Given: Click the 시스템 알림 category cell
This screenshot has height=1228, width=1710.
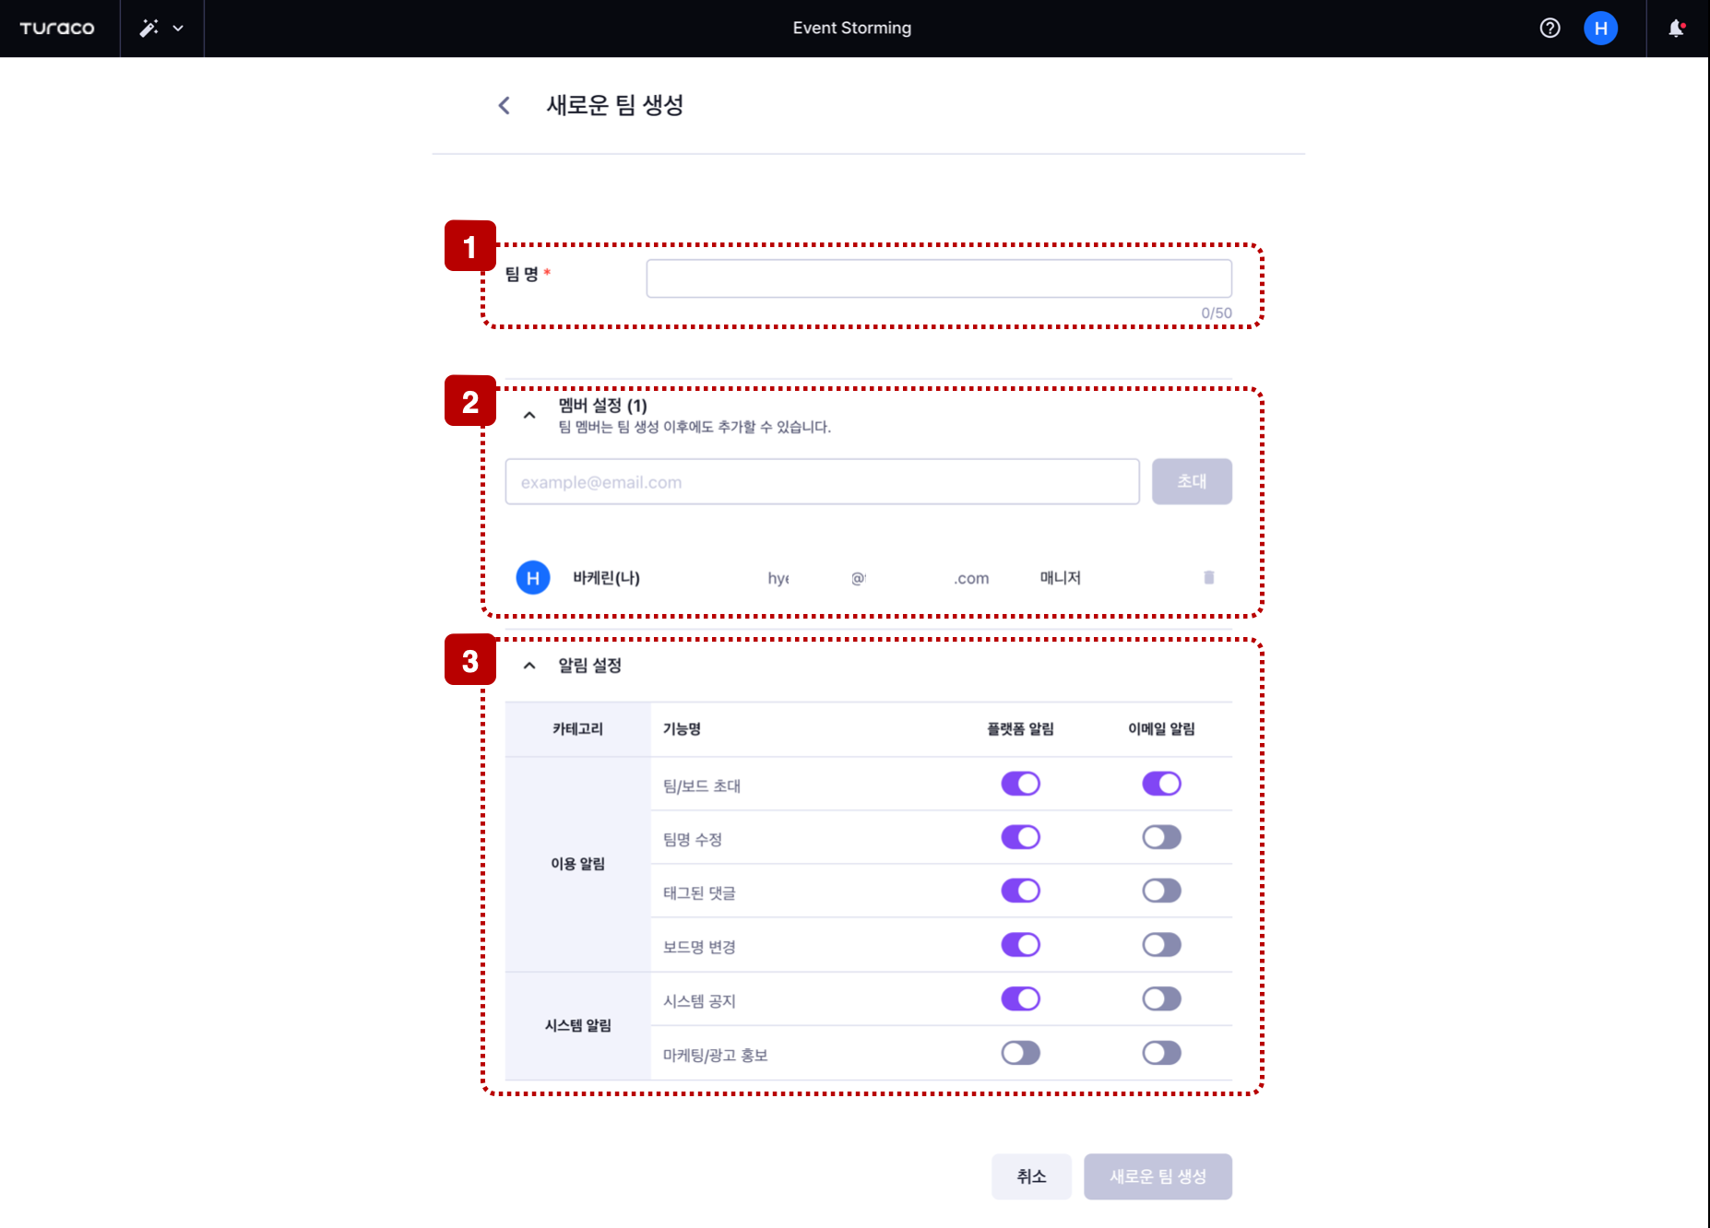Looking at the screenshot, I should click(x=577, y=1025).
